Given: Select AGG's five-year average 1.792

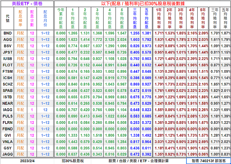Looking at the screenshot, I should click(146, 40).
